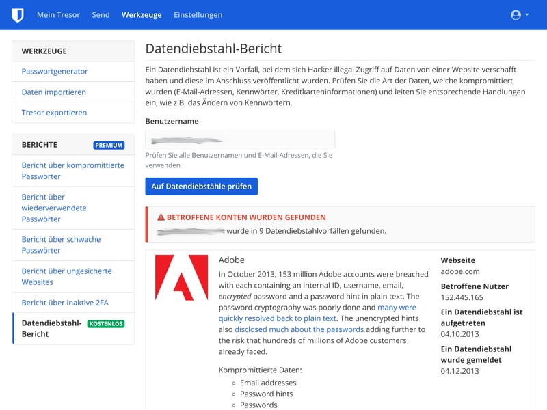Image resolution: width=547 pixels, height=410 pixels.
Task: Click 'Email addresses' list item
Action: point(268,383)
